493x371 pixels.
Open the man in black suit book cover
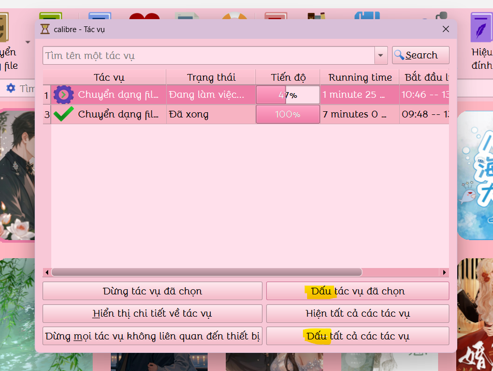tap(17, 175)
